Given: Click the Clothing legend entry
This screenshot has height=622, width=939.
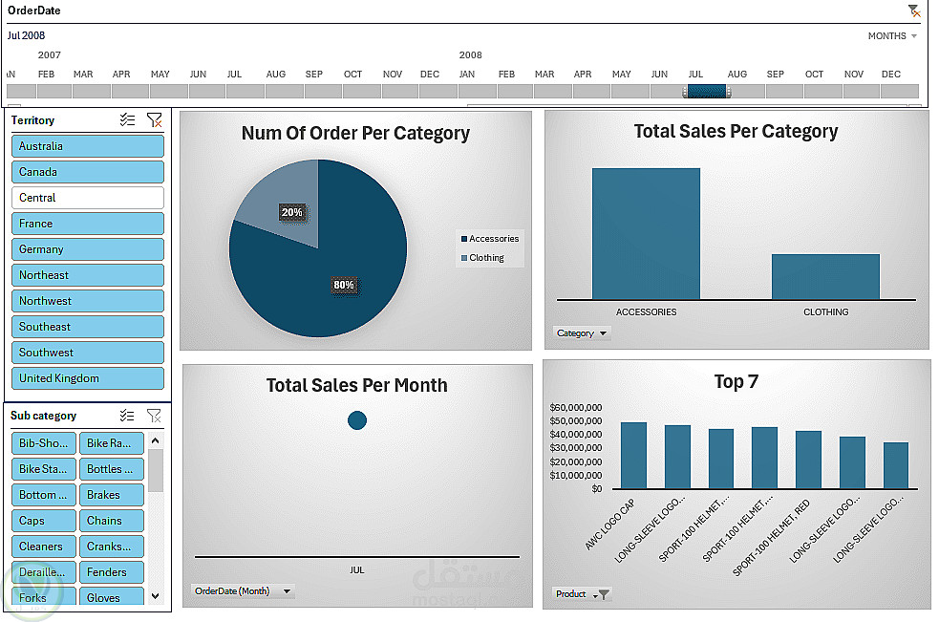Looking at the screenshot, I should 482,258.
